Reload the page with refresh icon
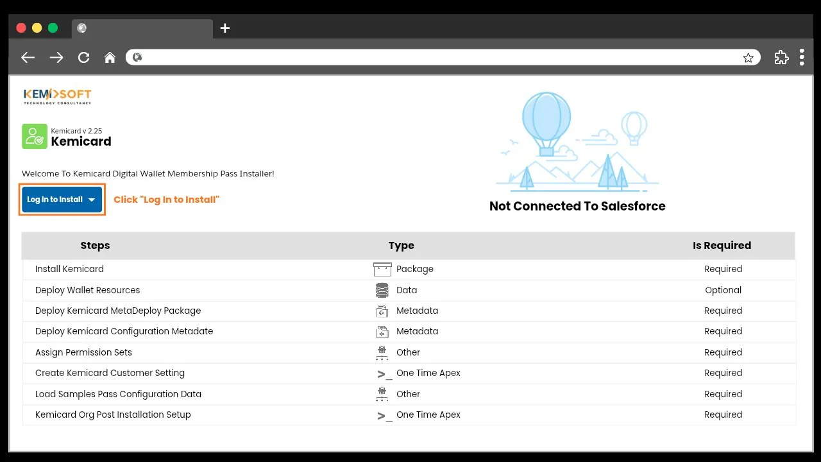Screen dimensions: 821x462 click(83, 58)
